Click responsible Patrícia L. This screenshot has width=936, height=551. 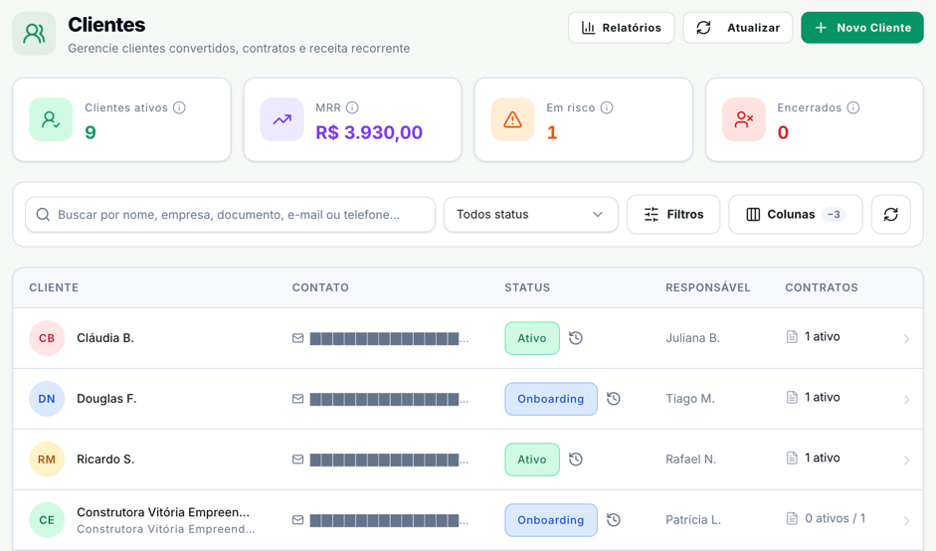(693, 520)
